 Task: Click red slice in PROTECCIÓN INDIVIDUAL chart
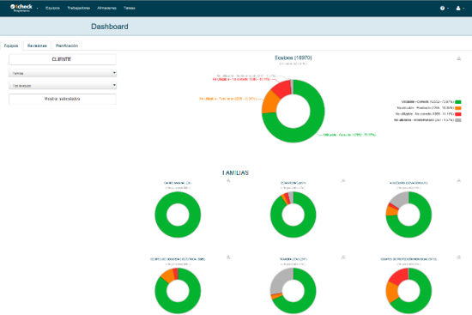point(400,276)
